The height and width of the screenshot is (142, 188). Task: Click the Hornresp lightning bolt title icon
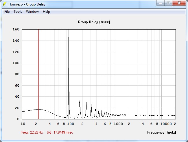tap(4, 4)
